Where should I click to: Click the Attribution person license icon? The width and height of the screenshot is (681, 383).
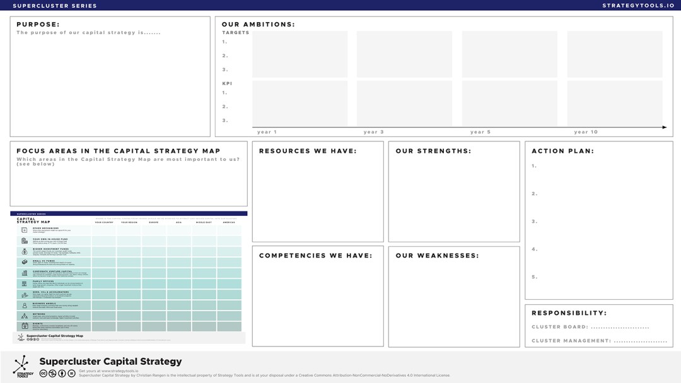pos(62,373)
